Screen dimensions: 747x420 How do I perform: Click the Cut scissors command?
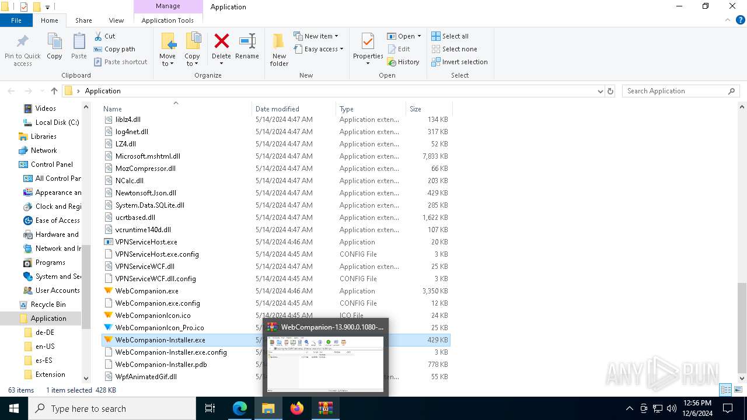tap(104, 36)
